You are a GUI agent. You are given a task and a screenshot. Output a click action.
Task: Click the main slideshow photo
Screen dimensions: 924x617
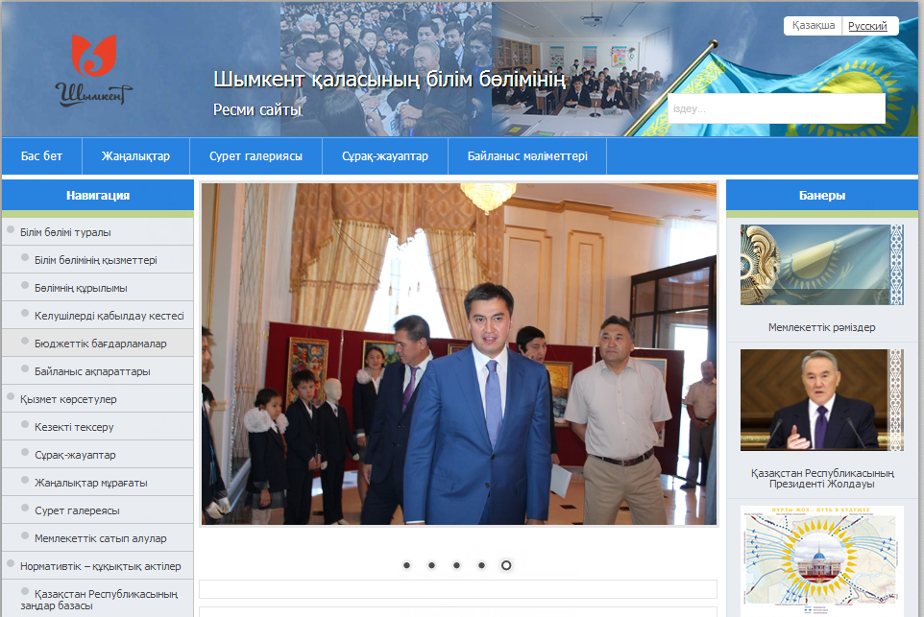[459, 354]
